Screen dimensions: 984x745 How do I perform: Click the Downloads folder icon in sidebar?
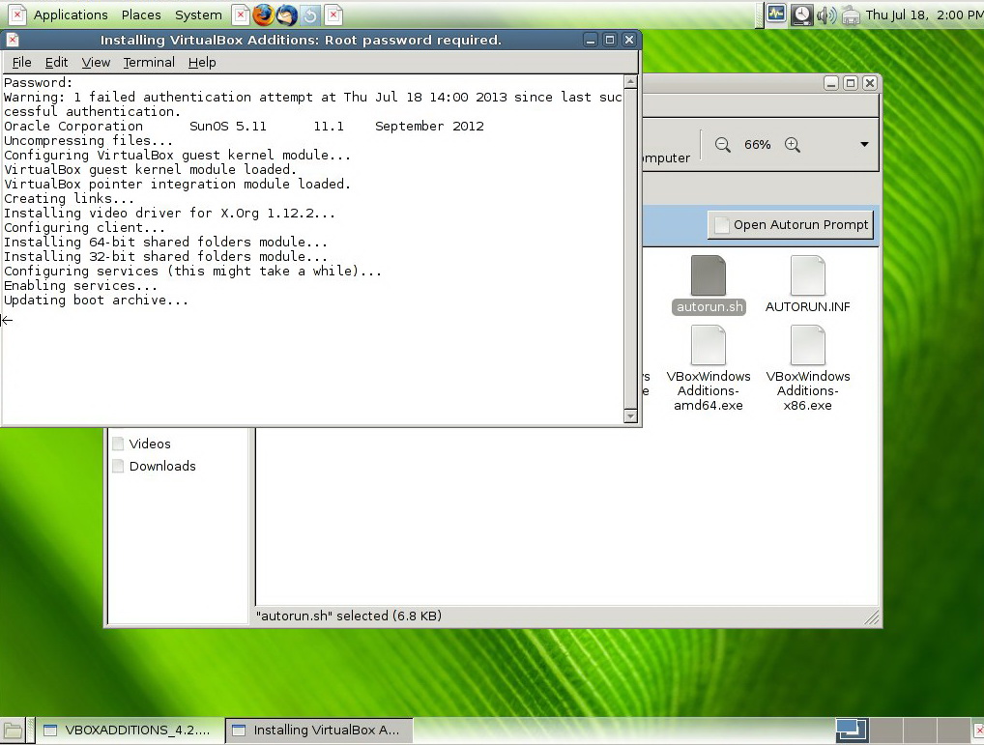(117, 466)
